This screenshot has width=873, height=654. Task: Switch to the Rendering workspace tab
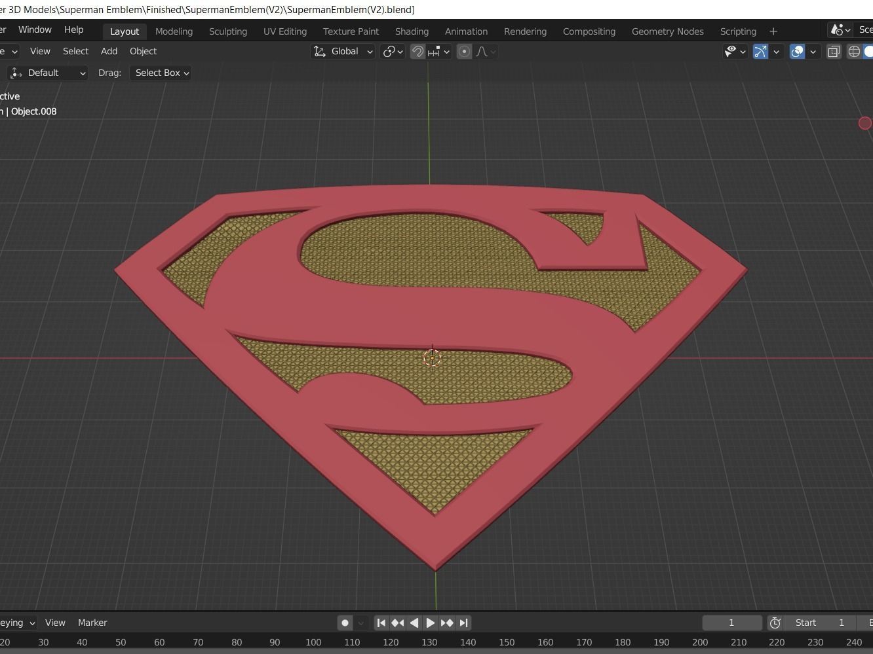coord(525,31)
